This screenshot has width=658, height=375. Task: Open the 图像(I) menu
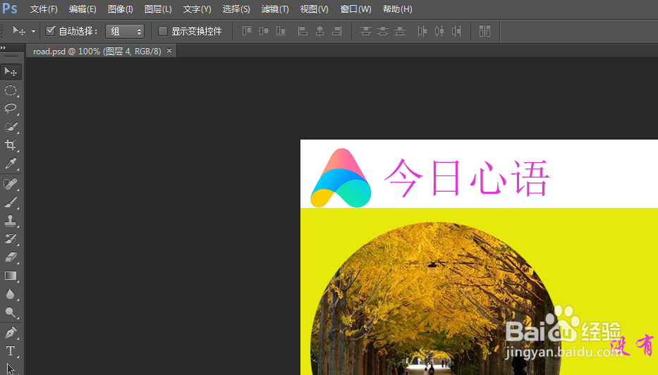pyautogui.click(x=121, y=8)
